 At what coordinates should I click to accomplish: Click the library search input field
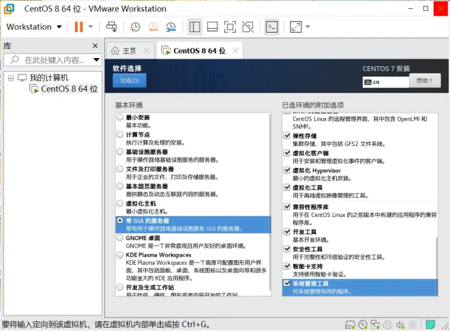[x=52, y=60]
